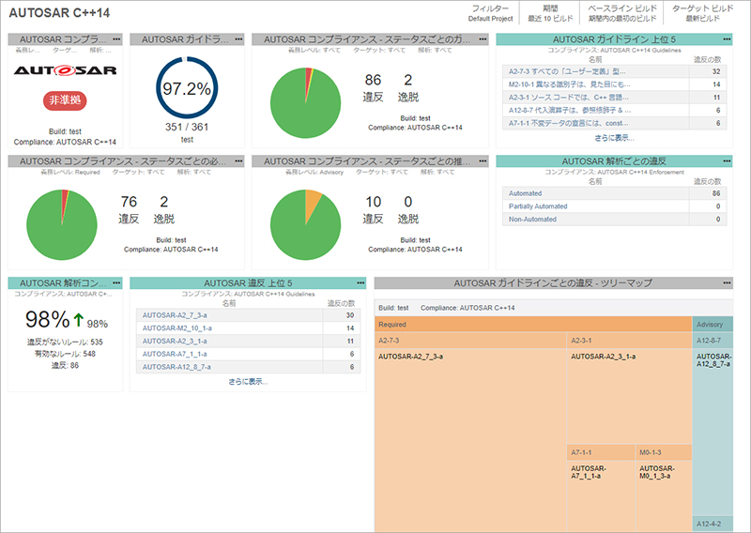Click the 有効なルール: 548 text

[x=65, y=354]
